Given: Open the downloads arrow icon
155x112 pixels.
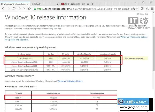Looking at the screenshot, I should [x=148, y=9].
